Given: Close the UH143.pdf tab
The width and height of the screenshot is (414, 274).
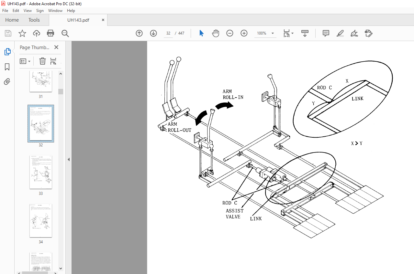Looking at the screenshot, I should tap(103, 20).
